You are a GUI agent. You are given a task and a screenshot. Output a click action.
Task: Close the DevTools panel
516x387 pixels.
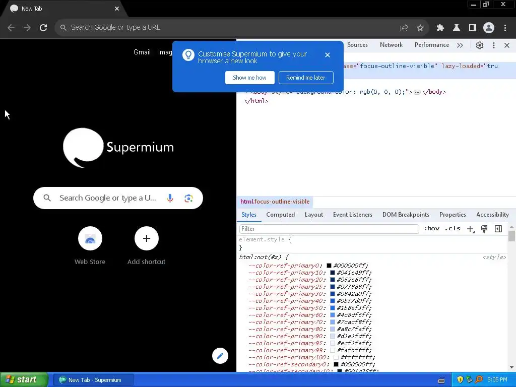pyautogui.click(x=507, y=45)
